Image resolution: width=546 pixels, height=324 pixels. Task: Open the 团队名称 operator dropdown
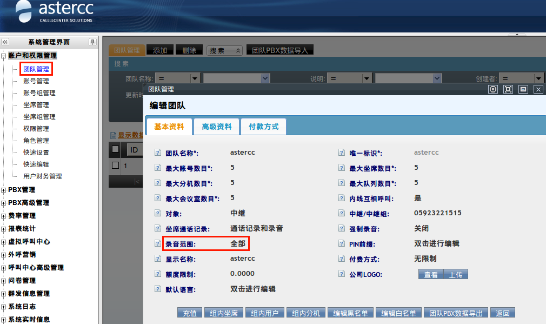pos(178,78)
